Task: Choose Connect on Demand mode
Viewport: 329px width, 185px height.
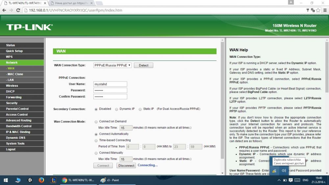Action: coord(96,122)
